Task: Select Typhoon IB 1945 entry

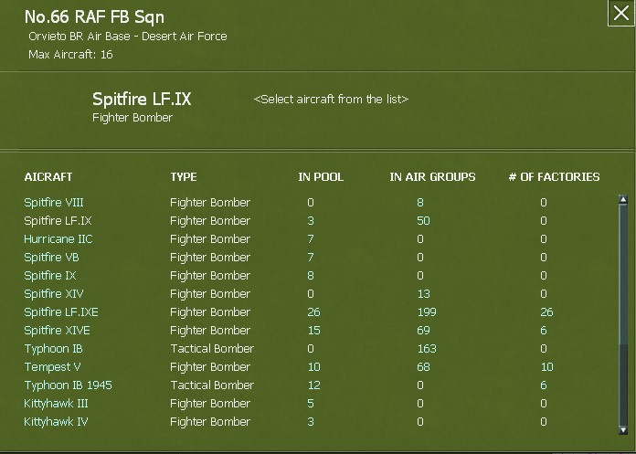Action: [68, 385]
